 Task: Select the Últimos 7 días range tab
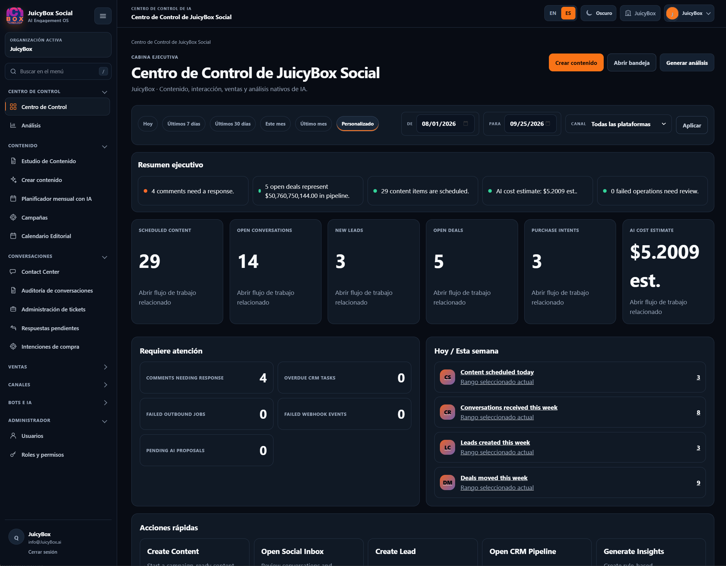[x=184, y=124]
